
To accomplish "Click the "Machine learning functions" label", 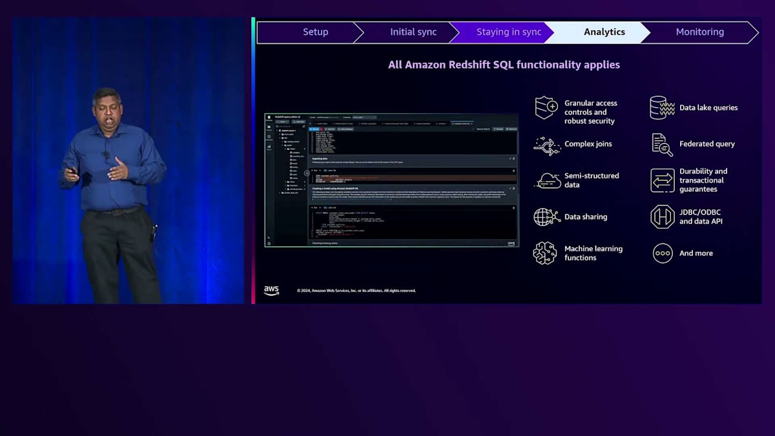I will (593, 253).
